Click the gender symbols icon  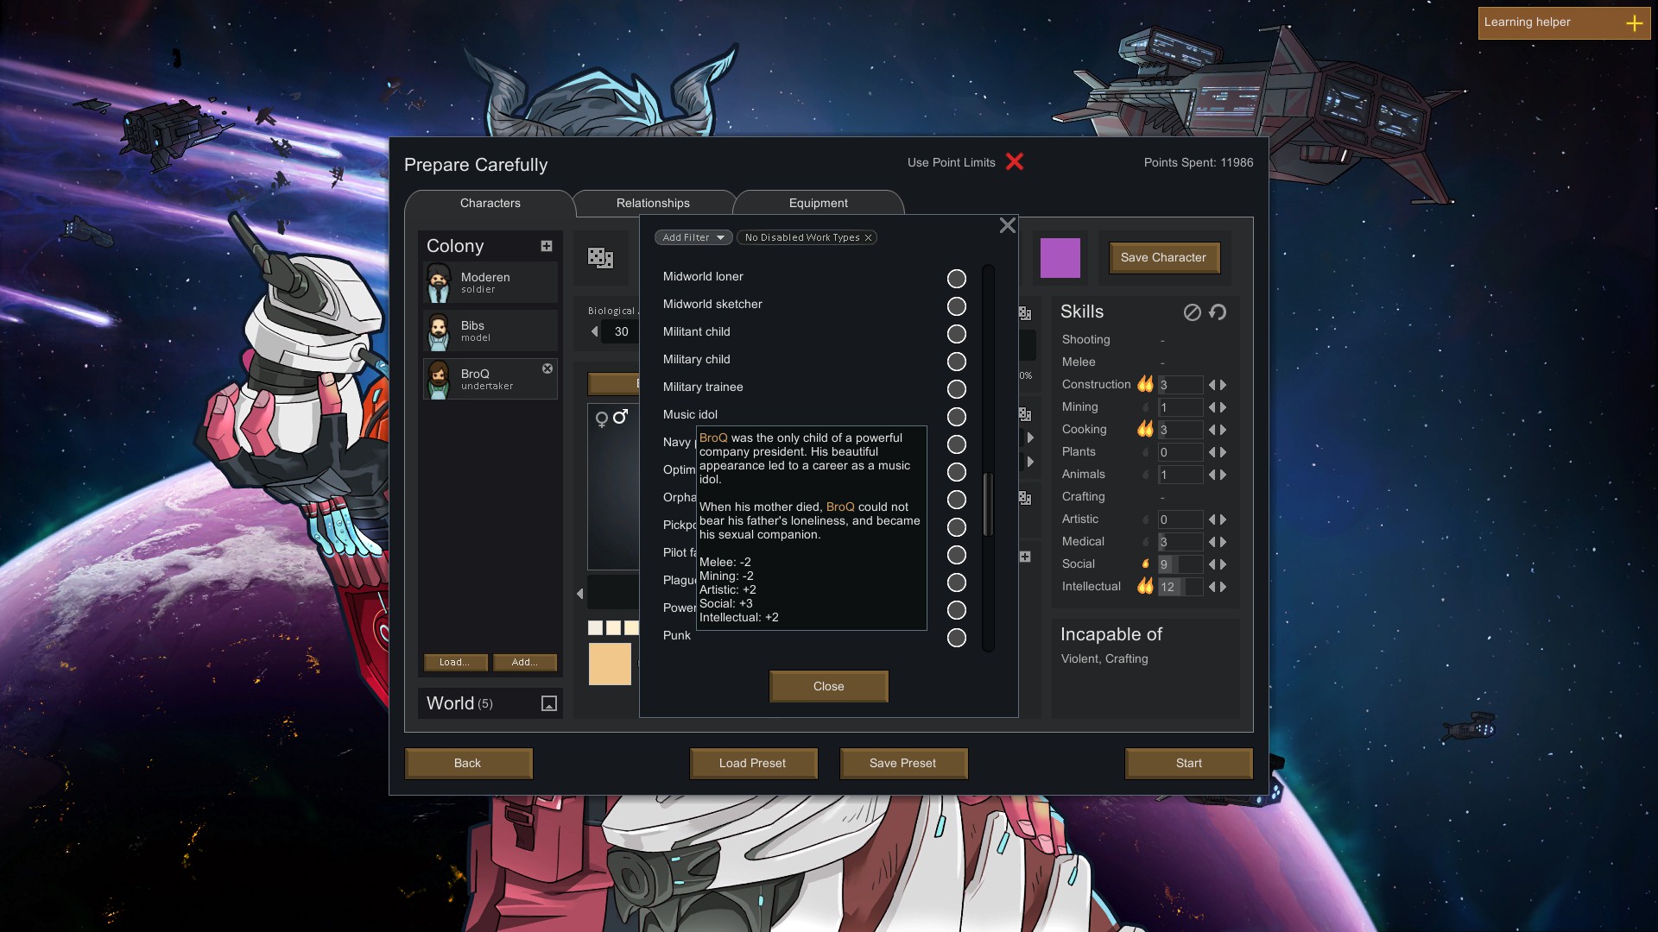pos(611,419)
